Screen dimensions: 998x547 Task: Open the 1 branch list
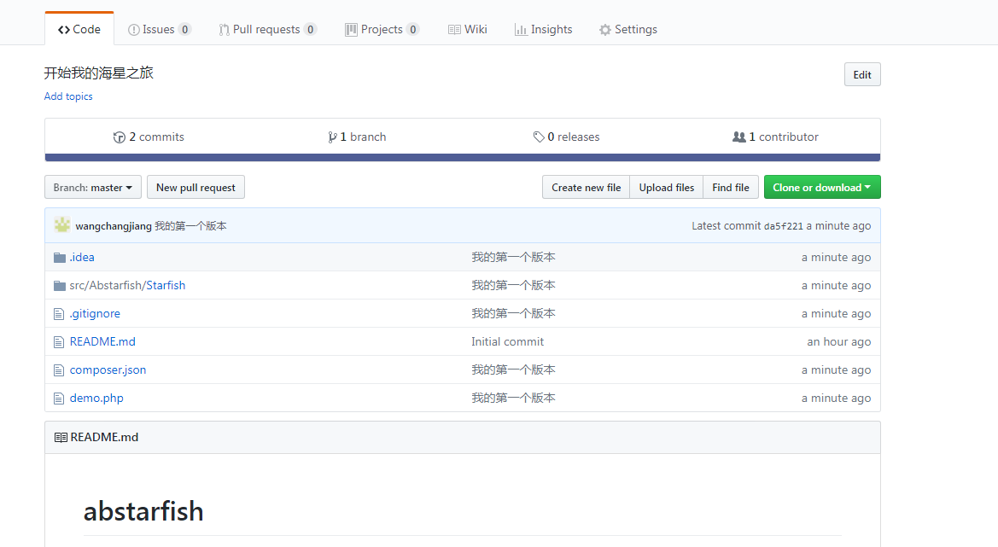pos(357,137)
